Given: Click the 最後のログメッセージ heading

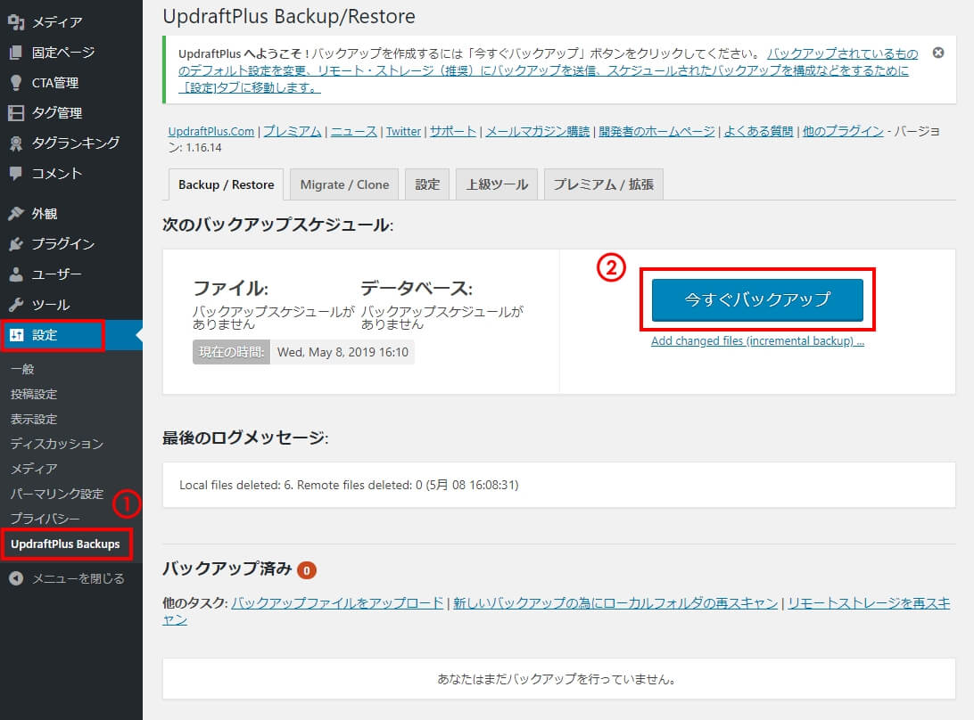Looking at the screenshot, I should [x=245, y=438].
